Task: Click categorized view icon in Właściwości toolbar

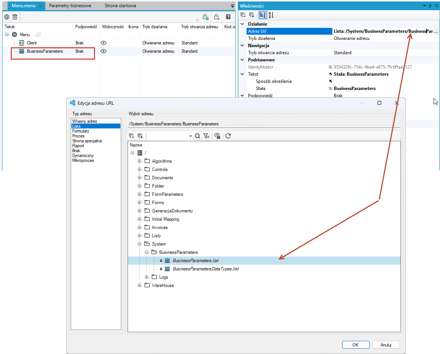Action: coord(262,15)
